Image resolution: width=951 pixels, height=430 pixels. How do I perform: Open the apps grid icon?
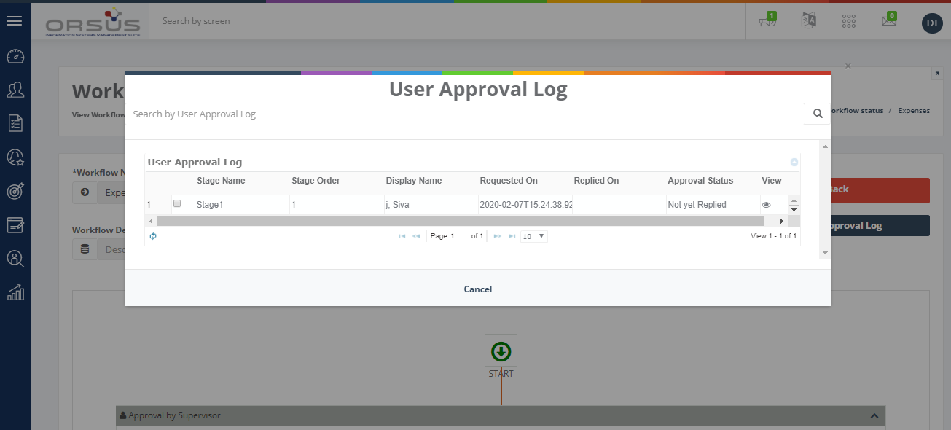[x=848, y=20]
